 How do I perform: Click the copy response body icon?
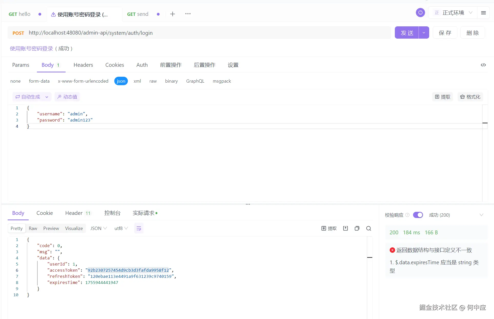click(x=357, y=228)
